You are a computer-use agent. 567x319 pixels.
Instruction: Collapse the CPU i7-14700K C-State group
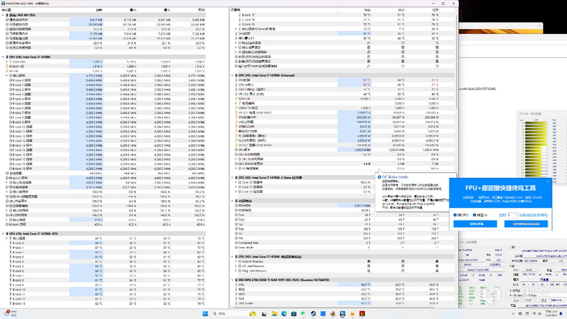(x=232, y=177)
